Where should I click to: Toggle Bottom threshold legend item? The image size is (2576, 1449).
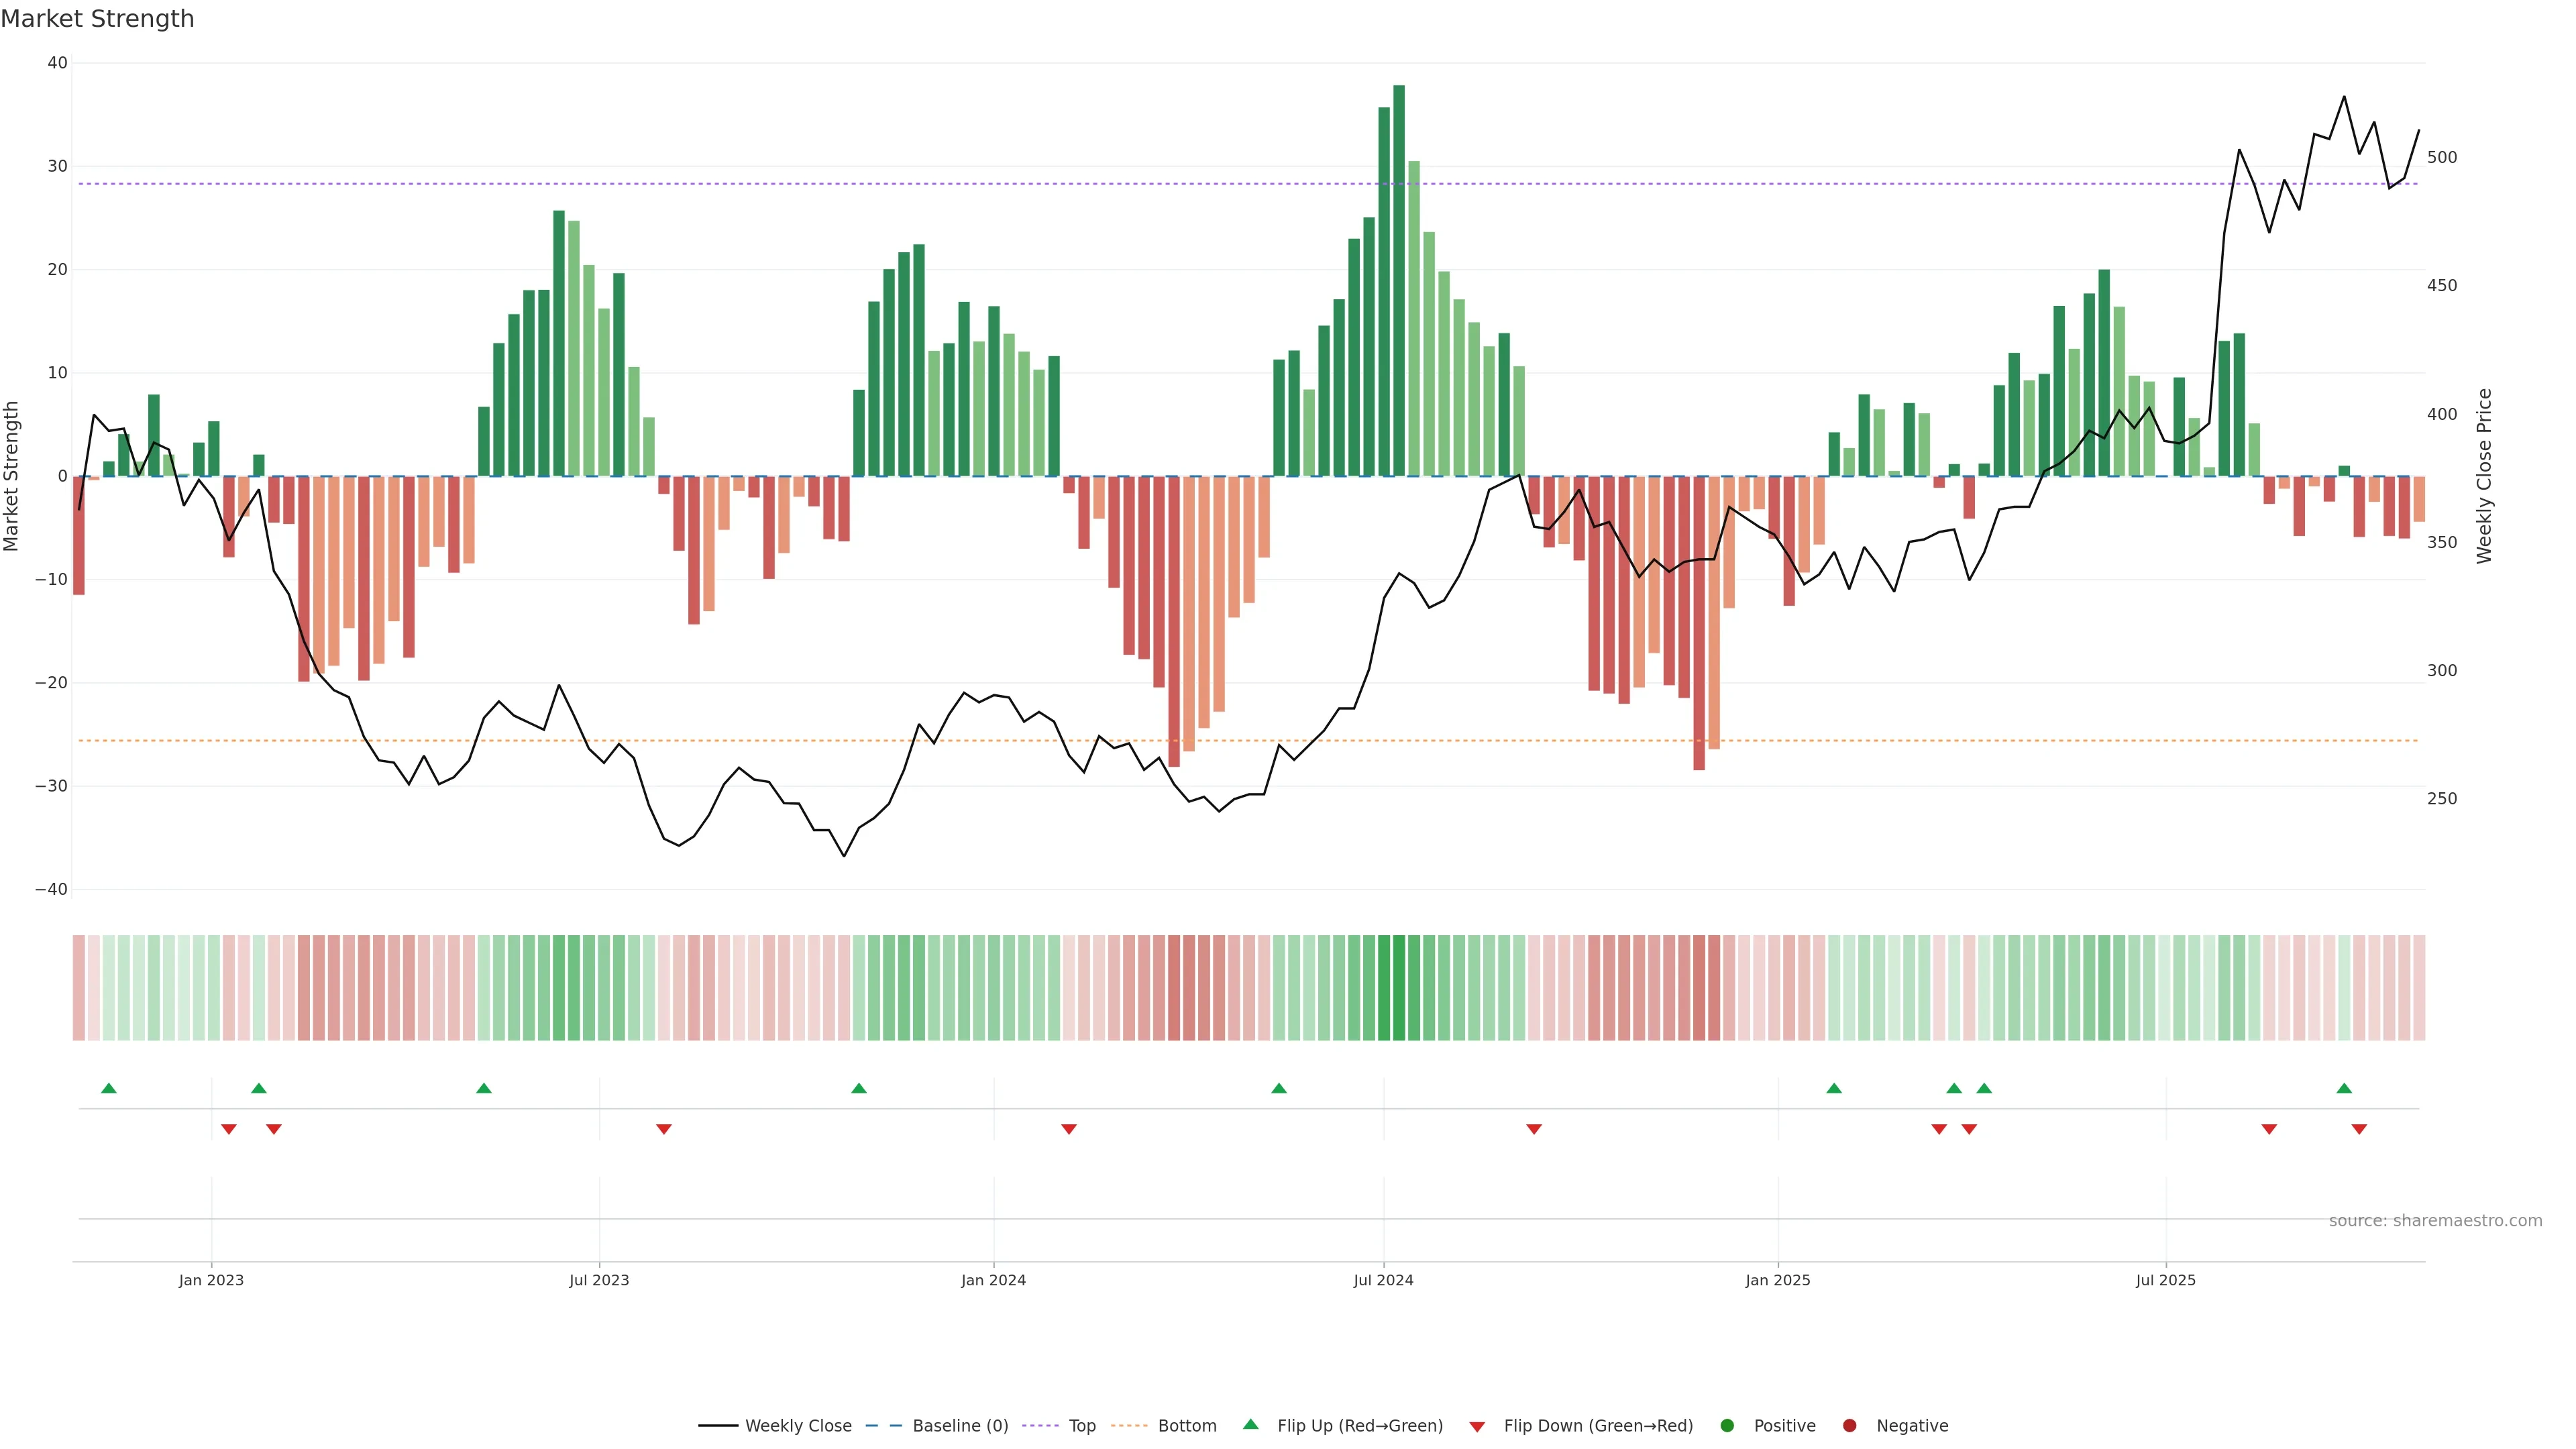pos(1186,1426)
